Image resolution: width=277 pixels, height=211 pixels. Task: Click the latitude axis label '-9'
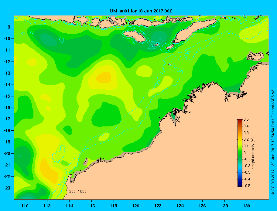coord(9,27)
